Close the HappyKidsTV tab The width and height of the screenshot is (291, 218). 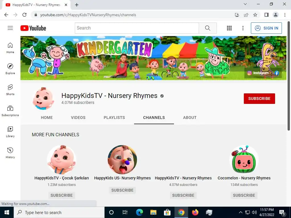point(66,5)
